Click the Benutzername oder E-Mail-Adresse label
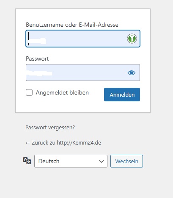This screenshot has height=198, width=173. click(x=72, y=25)
